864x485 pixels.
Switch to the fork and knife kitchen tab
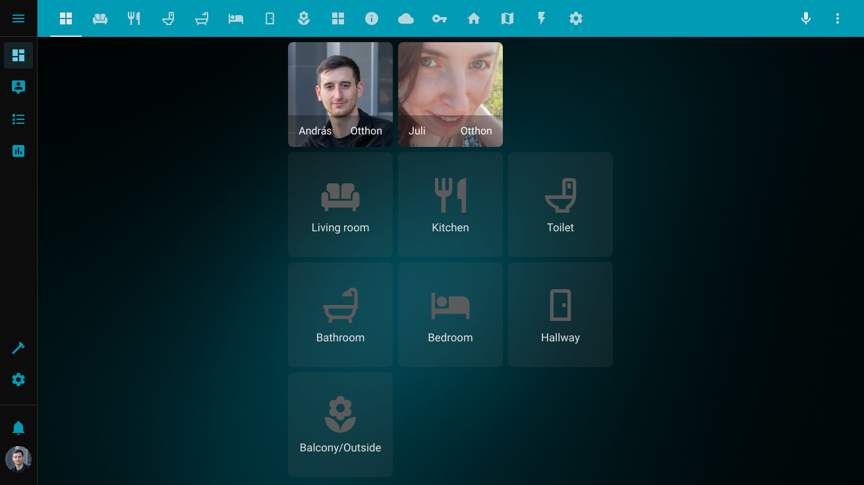tap(134, 18)
